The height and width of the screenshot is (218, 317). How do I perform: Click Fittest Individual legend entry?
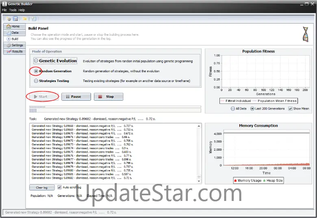(x=236, y=101)
